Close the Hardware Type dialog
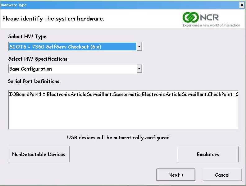This screenshot has width=246, height=186. (242, 5)
